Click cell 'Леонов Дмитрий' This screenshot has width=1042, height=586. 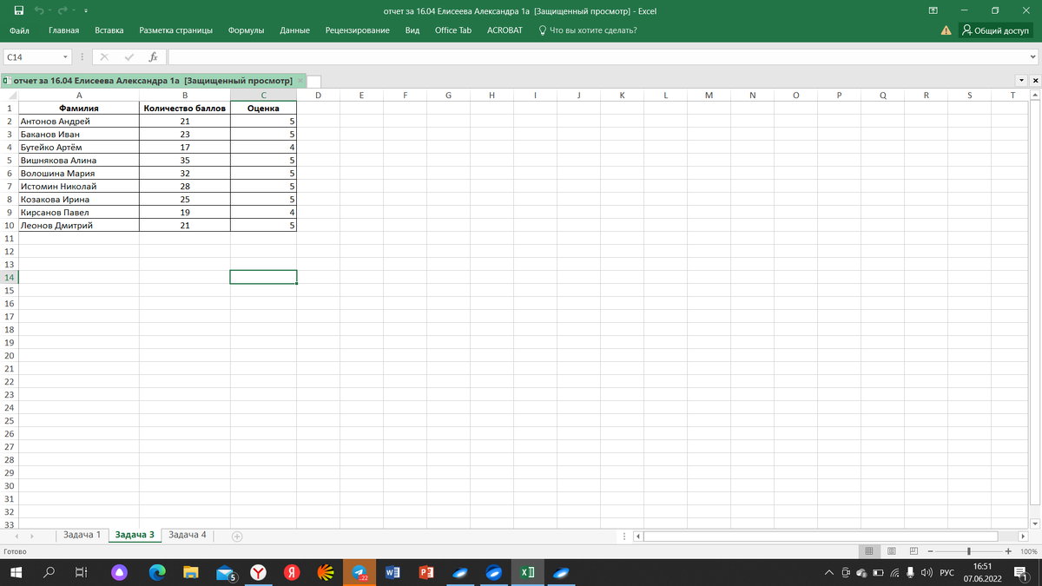tap(78, 226)
